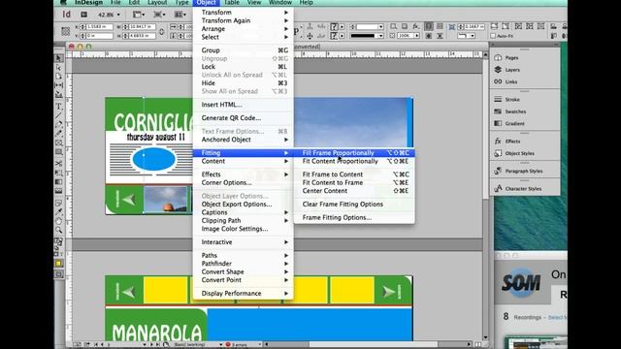Open the stroke weight dropdown in control bar
The image size is (621, 349).
pos(380,27)
